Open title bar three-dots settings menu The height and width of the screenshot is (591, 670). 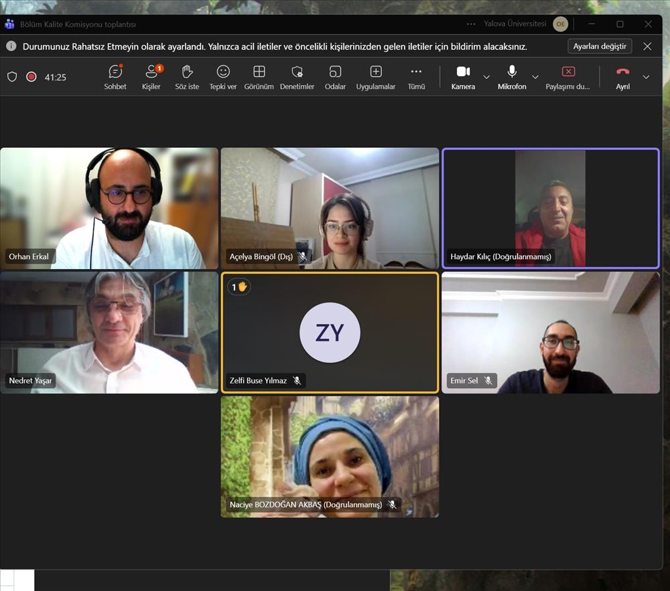click(472, 24)
